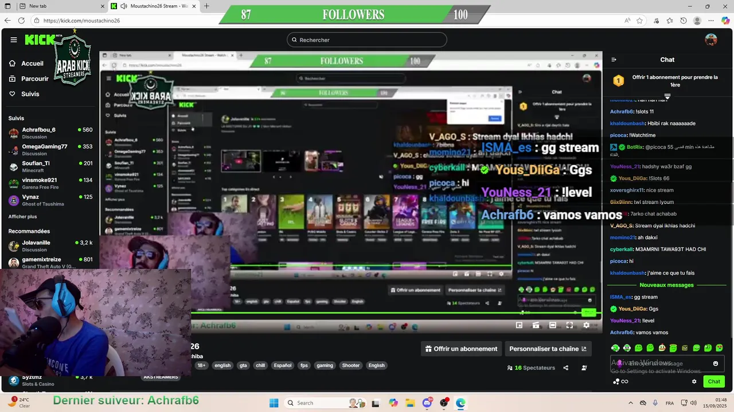The image size is (734, 412).
Task: Open gamemixtreize recommended channel
Action: [50, 263]
